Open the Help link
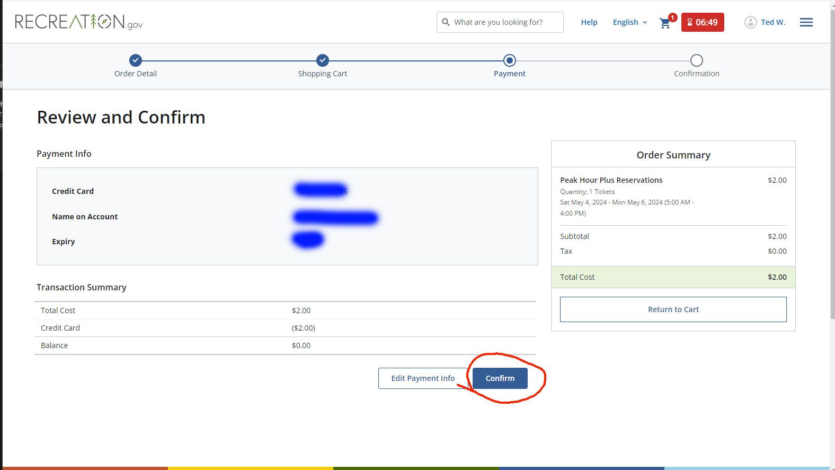The image size is (835, 470). tap(589, 22)
